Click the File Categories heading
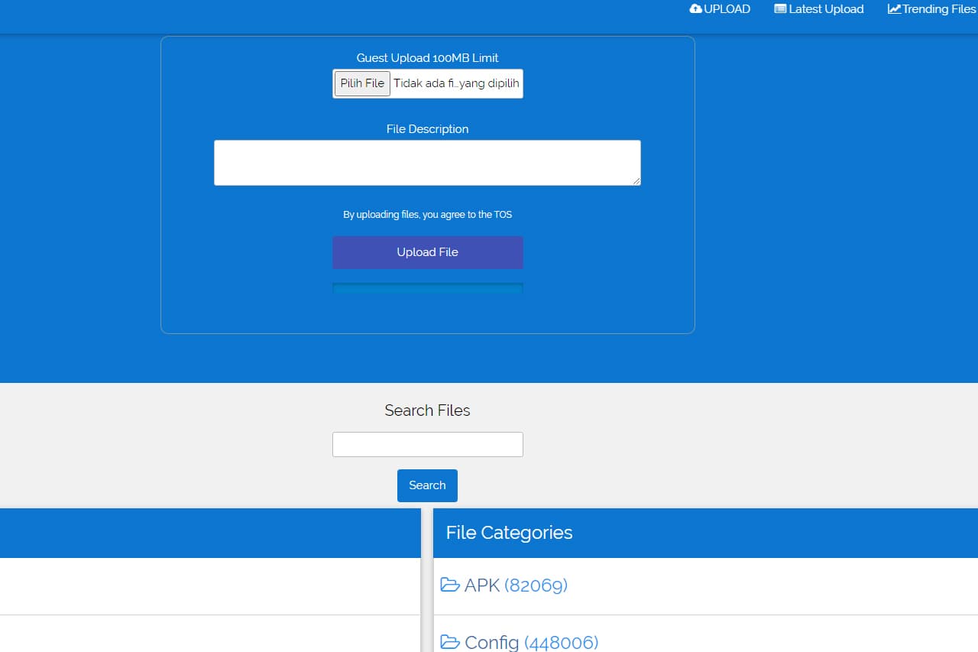Image resolution: width=978 pixels, height=652 pixels. tap(510, 533)
